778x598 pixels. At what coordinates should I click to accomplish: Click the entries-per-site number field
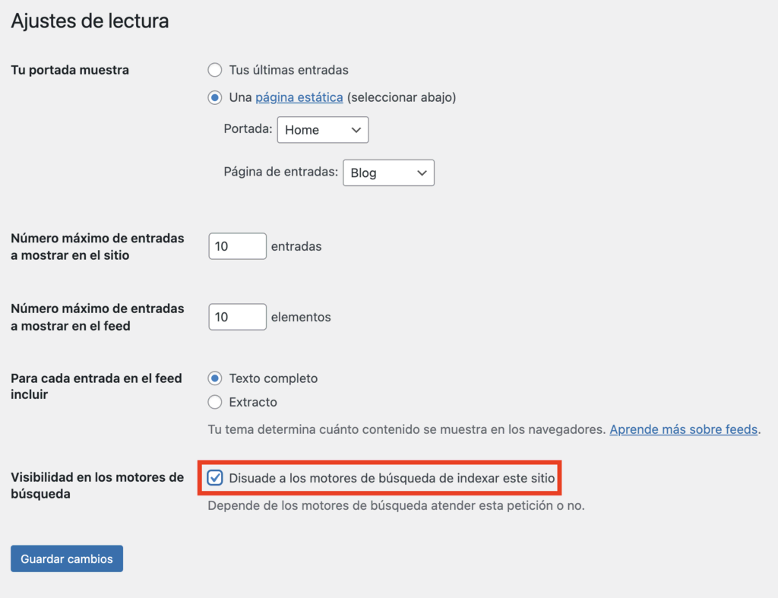[x=237, y=246]
